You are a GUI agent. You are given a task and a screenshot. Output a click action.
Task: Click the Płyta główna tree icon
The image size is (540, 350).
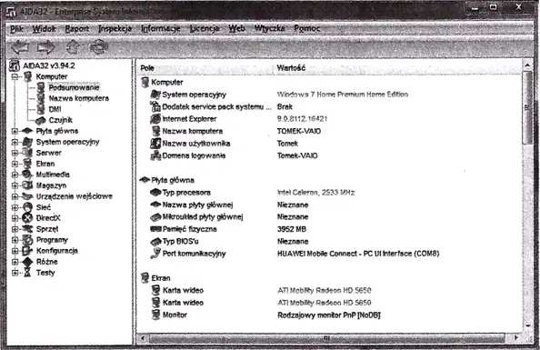coord(27,131)
